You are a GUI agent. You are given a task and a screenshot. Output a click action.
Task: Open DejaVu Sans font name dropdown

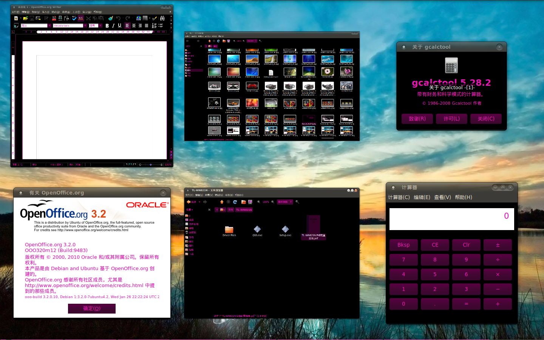85,26
